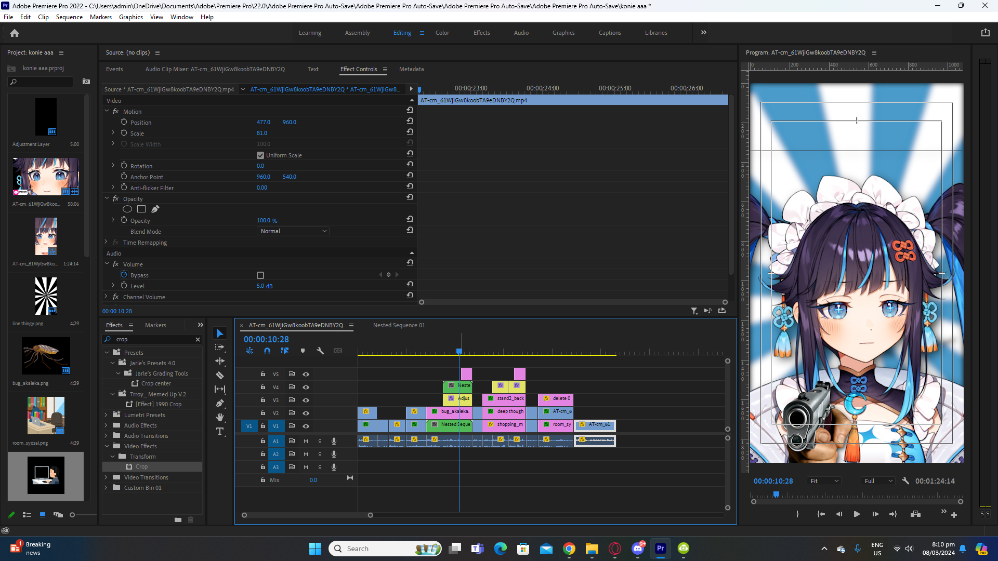Open Timeline Display Settings wrench
998x561 pixels.
click(x=320, y=351)
